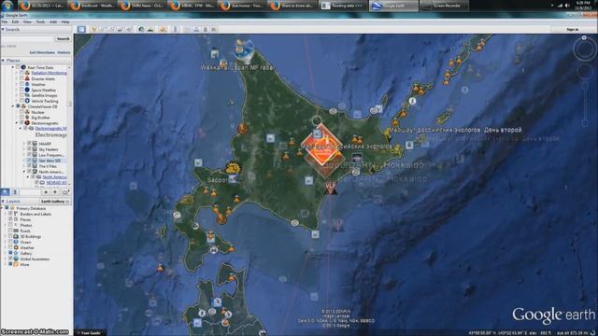598x336 pixels.
Task: Collapse the Search panel triangle
Action: pos(3,29)
